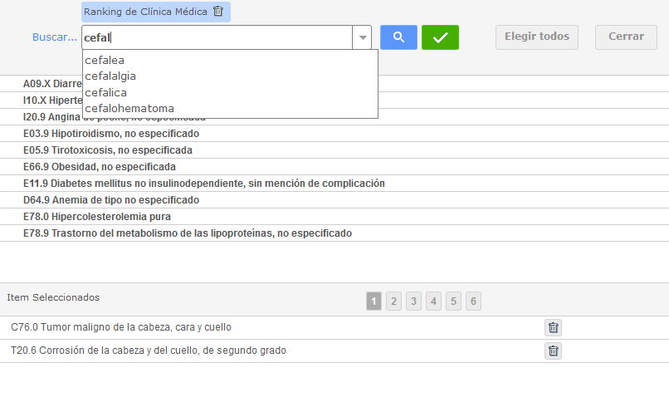Click the Cerrar button
The height and width of the screenshot is (402, 669).
626,37
